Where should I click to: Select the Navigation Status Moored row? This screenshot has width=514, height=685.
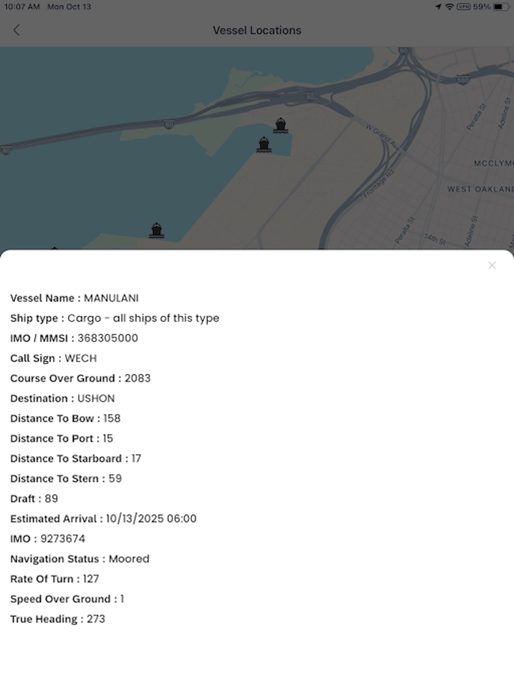point(80,559)
